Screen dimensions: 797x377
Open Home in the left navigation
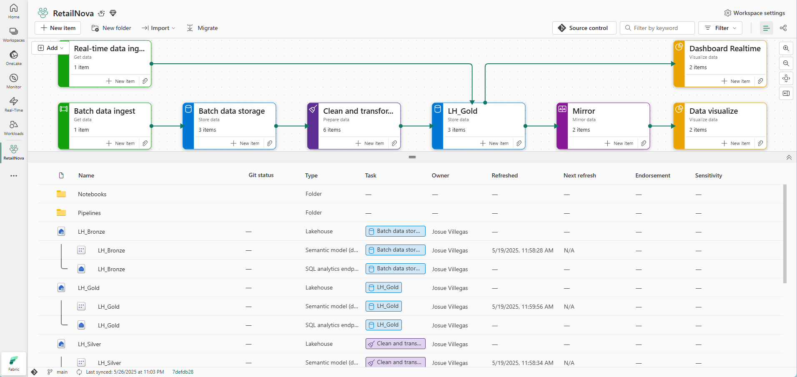pos(14,11)
